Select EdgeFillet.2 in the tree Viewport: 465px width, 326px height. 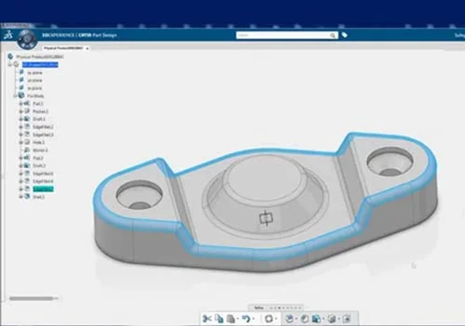pyautogui.click(x=43, y=127)
